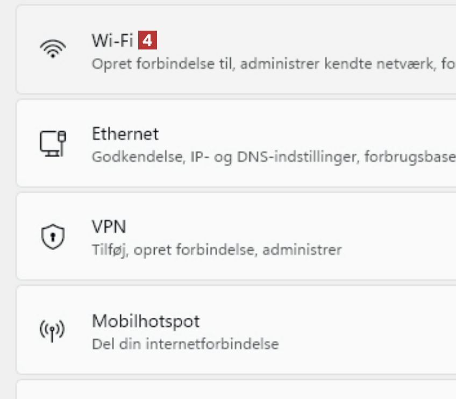Select the VPN heading text
The height and width of the screenshot is (399, 456).
109,227
